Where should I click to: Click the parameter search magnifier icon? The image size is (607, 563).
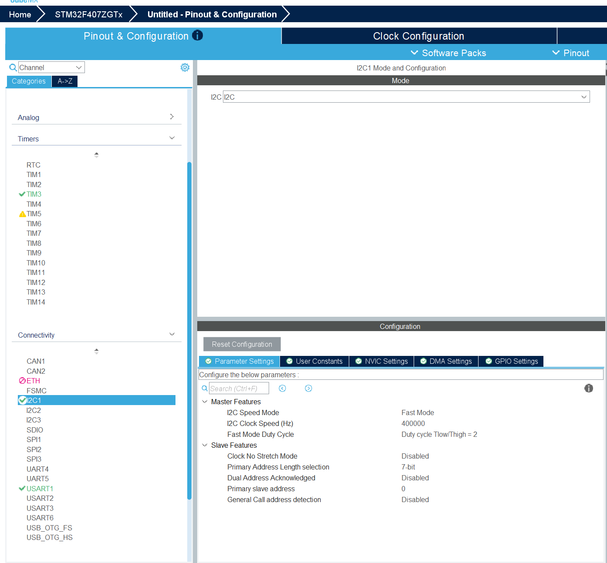(x=205, y=389)
